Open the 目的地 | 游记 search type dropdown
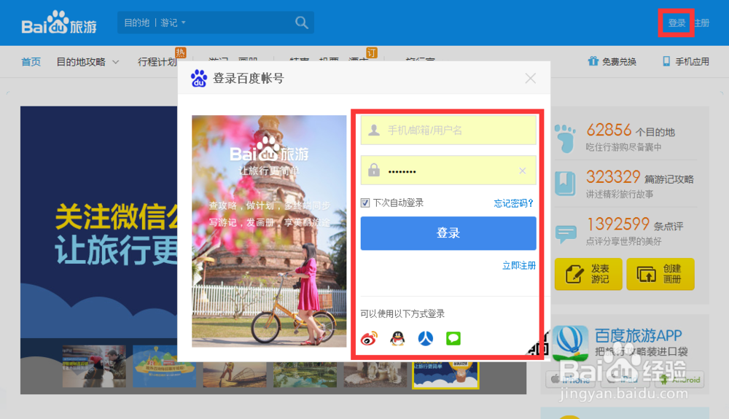Screen dimensions: 729x419 [155, 23]
